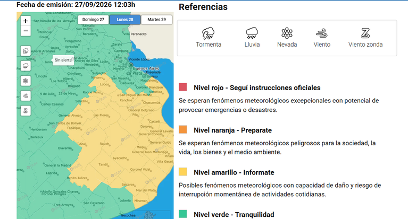Click the Buenos Aires city marker
The image size is (408, 219).
tap(131, 65)
